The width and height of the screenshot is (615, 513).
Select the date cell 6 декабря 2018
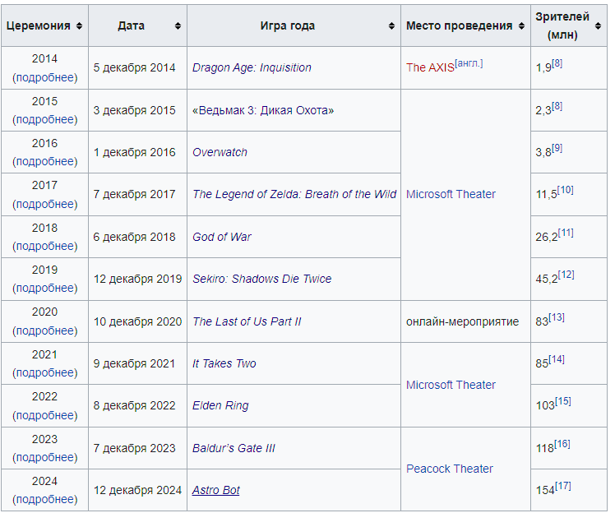137,237
